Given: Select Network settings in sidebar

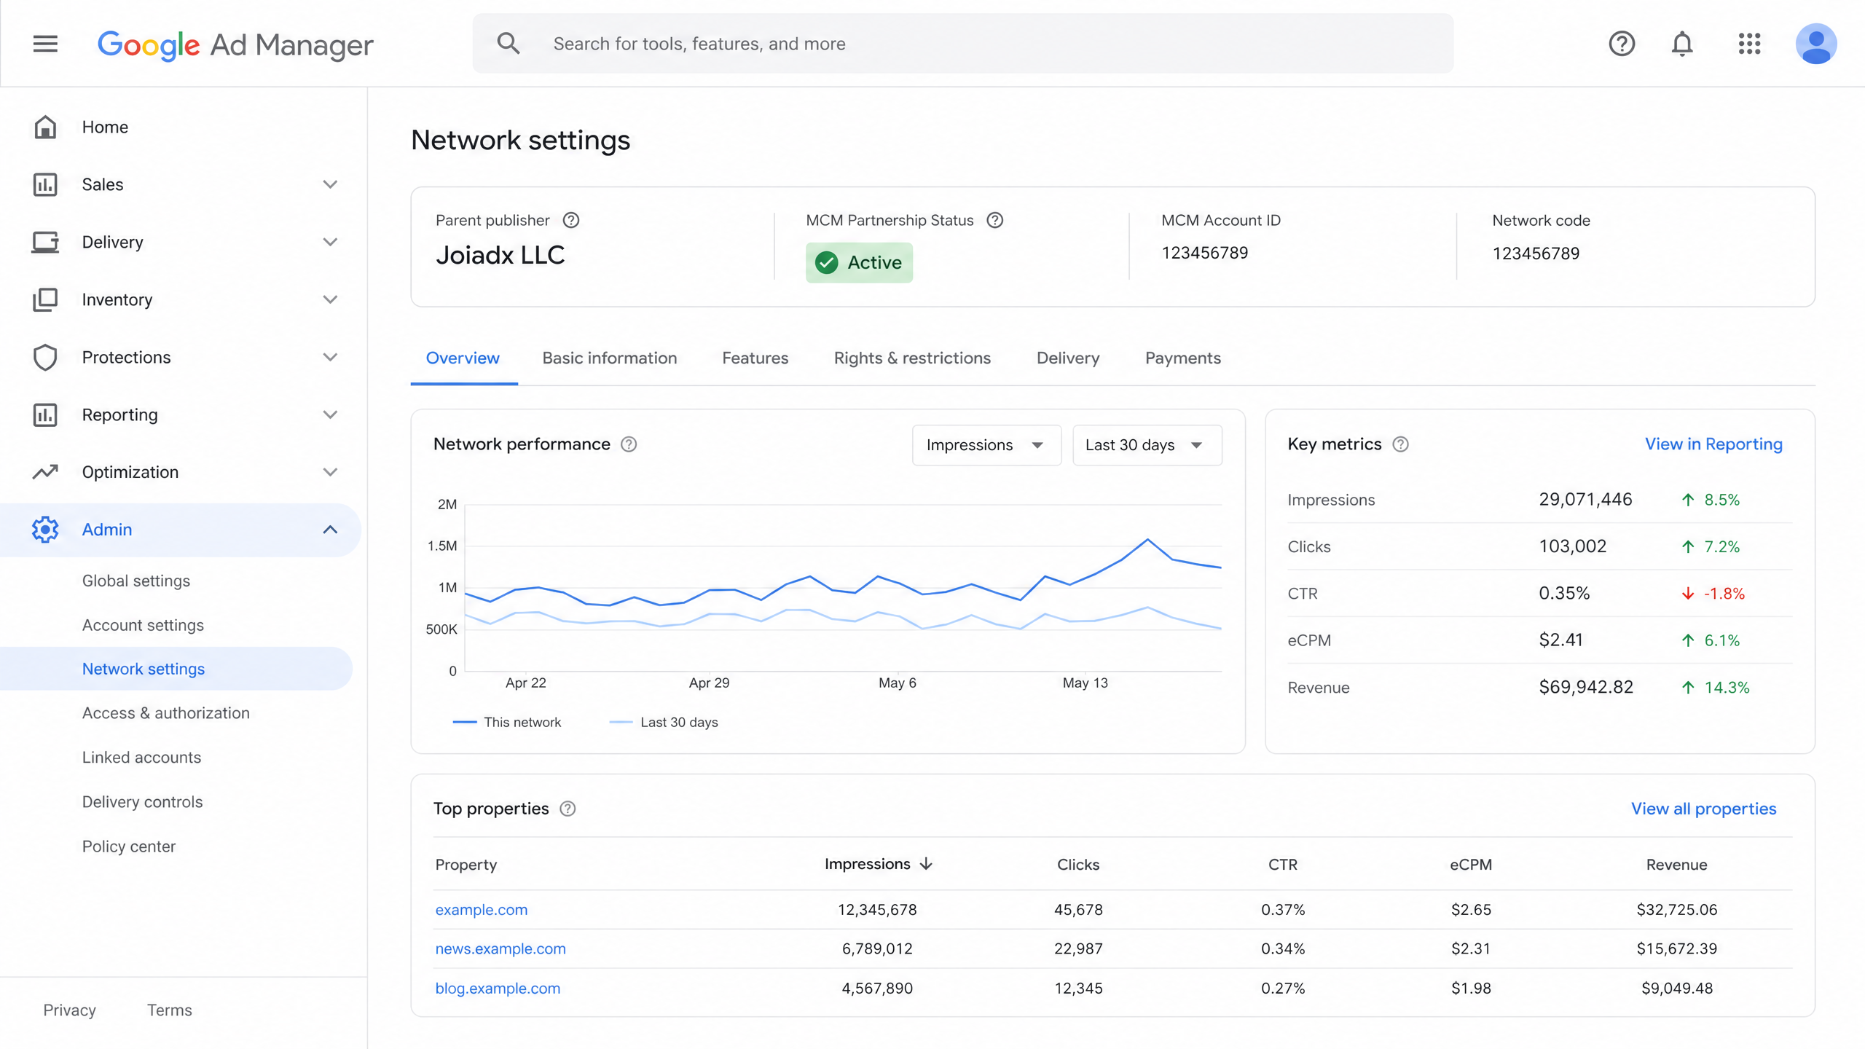Looking at the screenshot, I should tap(176, 669).
